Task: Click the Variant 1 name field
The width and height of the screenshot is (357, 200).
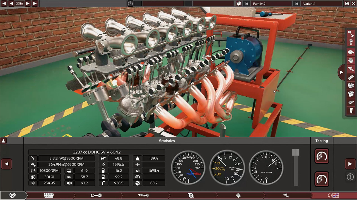Action: pyautogui.click(x=321, y=4)
